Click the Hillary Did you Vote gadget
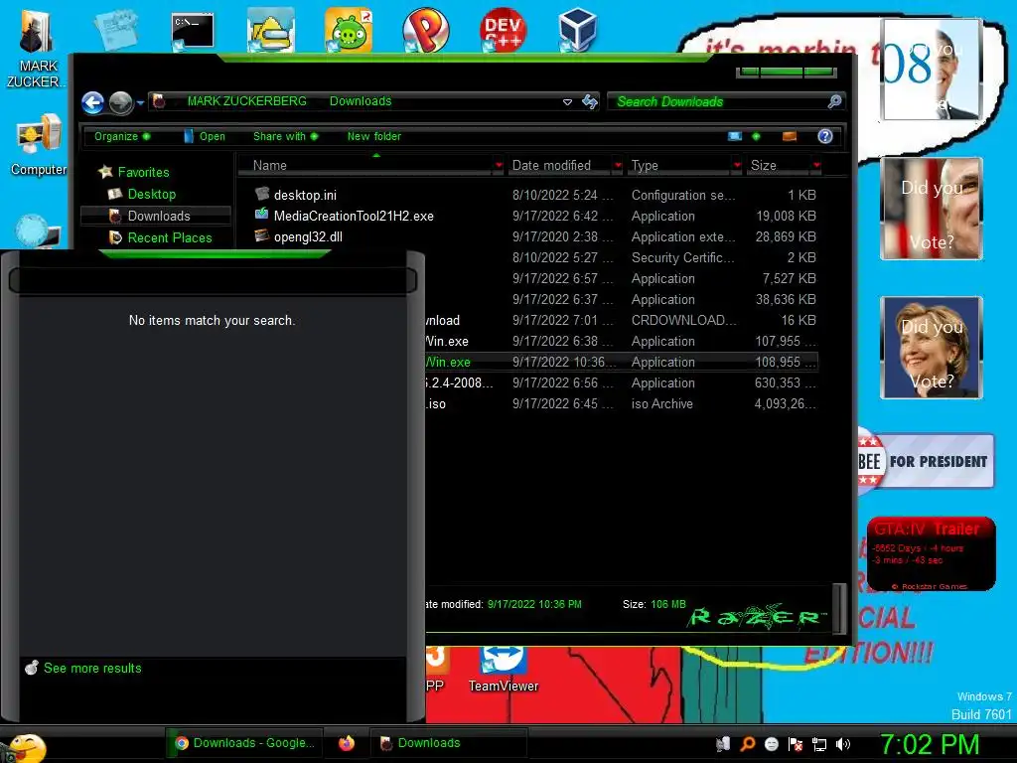The width and height of the screenshot is (1017, 763). [x=932, y=347]
